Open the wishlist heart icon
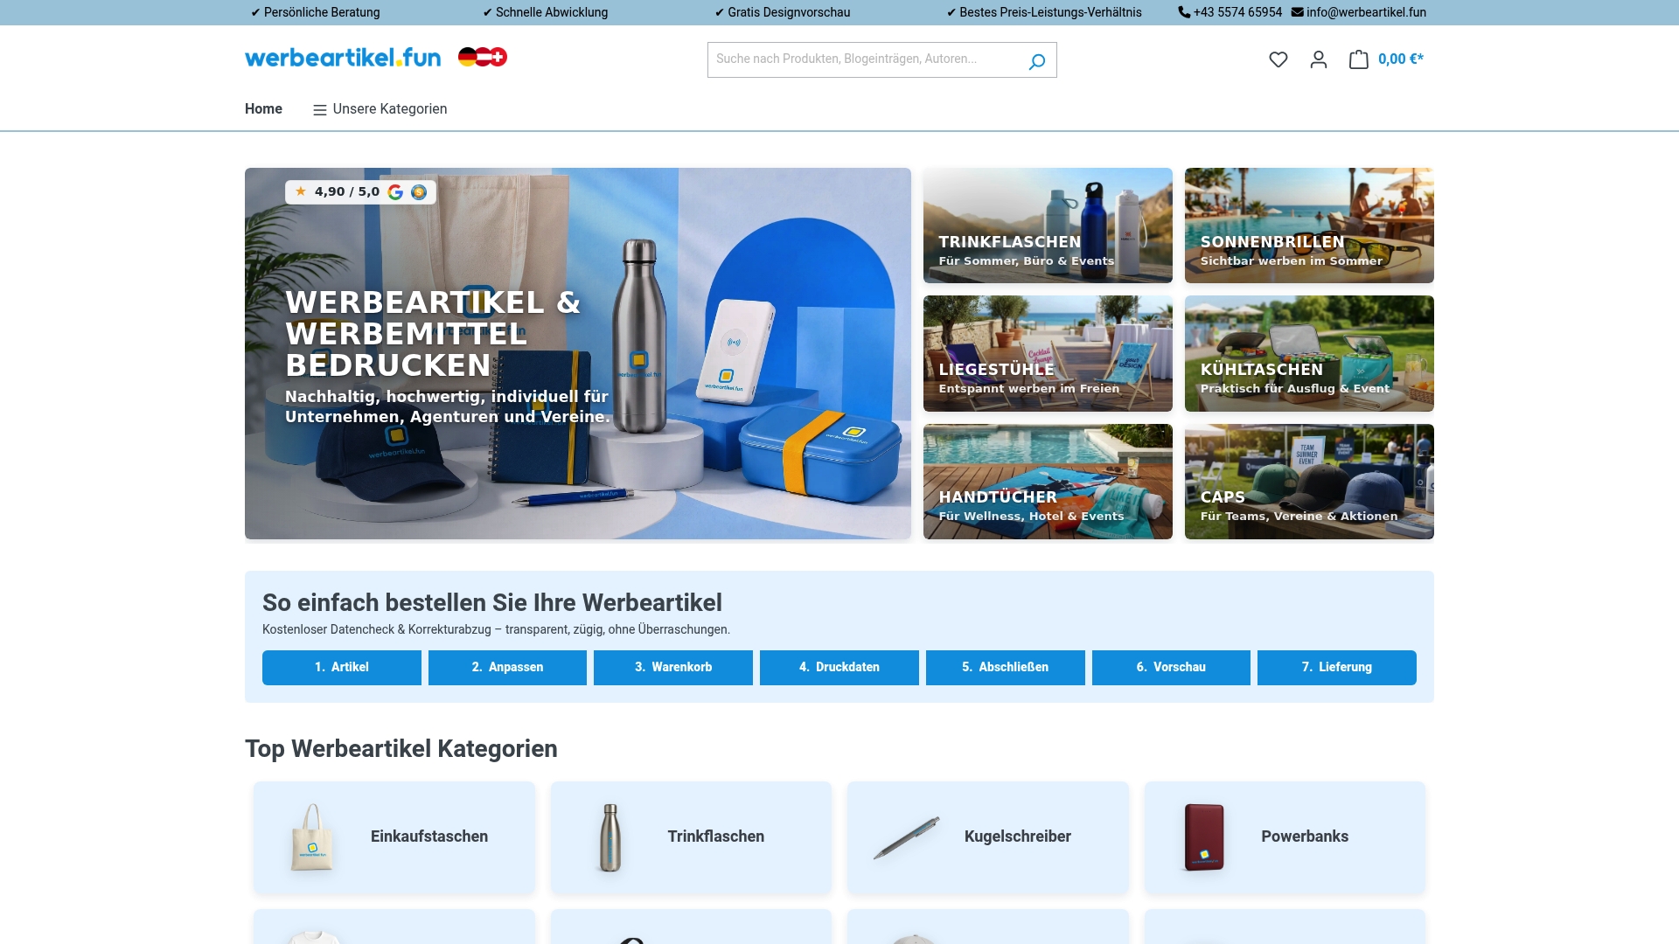 (x=1278, y=59)
